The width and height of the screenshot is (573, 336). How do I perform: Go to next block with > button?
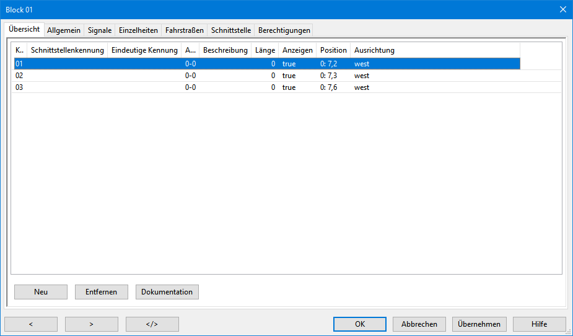92,324
